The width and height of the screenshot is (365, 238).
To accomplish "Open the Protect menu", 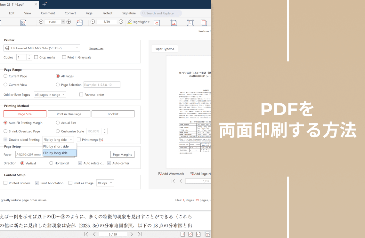I will coord(107,13).
